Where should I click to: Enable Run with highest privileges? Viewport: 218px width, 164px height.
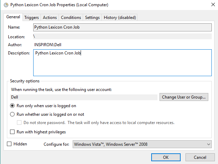point(12,132)
